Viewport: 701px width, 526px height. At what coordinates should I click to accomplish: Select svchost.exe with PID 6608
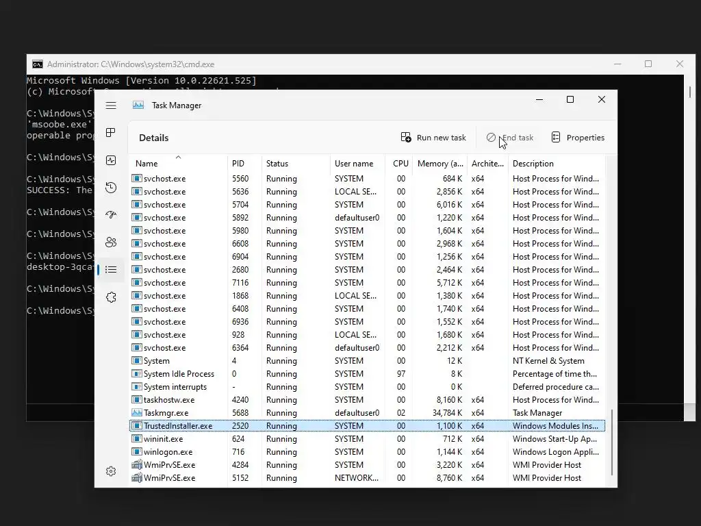tap(367, 244)
